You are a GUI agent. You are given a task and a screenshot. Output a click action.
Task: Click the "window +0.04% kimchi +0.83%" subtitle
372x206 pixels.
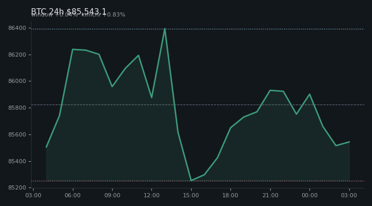click(78, 14)
